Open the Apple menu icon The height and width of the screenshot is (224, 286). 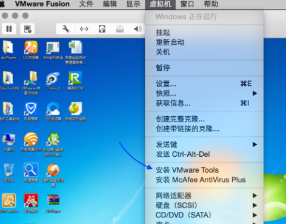coord(2,4)
